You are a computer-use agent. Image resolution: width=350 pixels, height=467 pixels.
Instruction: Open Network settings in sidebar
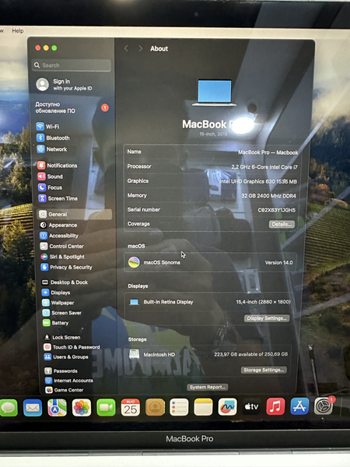tap(52, 149)
